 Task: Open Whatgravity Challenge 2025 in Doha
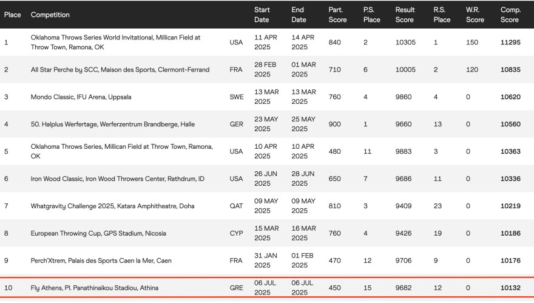click(x=113, y=206)
